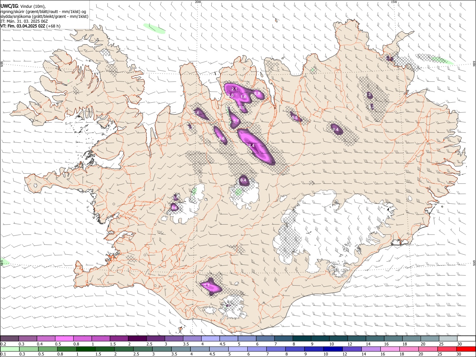Click the '30' label in the top legend row
Viewport: 476px width, 357px height.
(460, 344)
